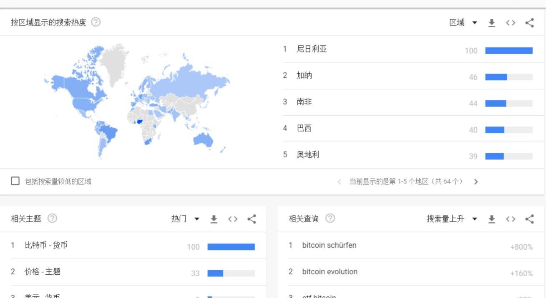Image resolution: width=546 pixels, height=298 pixels.
Task: Open embed code for 相关查询 panel
Action: [511, 219]
